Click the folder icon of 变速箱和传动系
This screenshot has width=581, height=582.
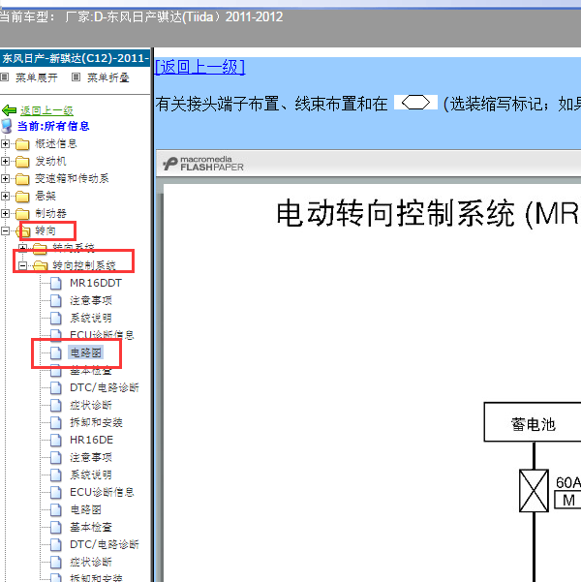[22, 179]
